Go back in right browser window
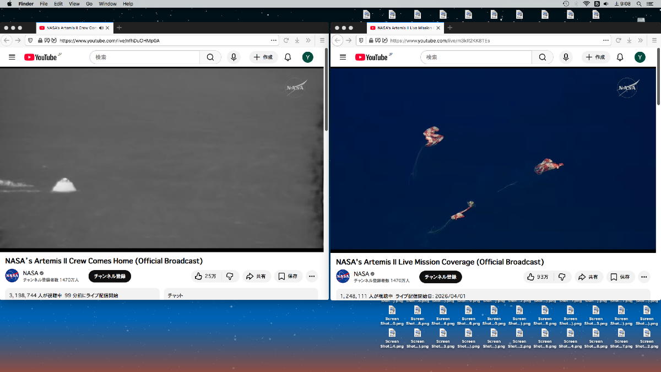This screenshot has height=372, width=661. coord(338,40)
